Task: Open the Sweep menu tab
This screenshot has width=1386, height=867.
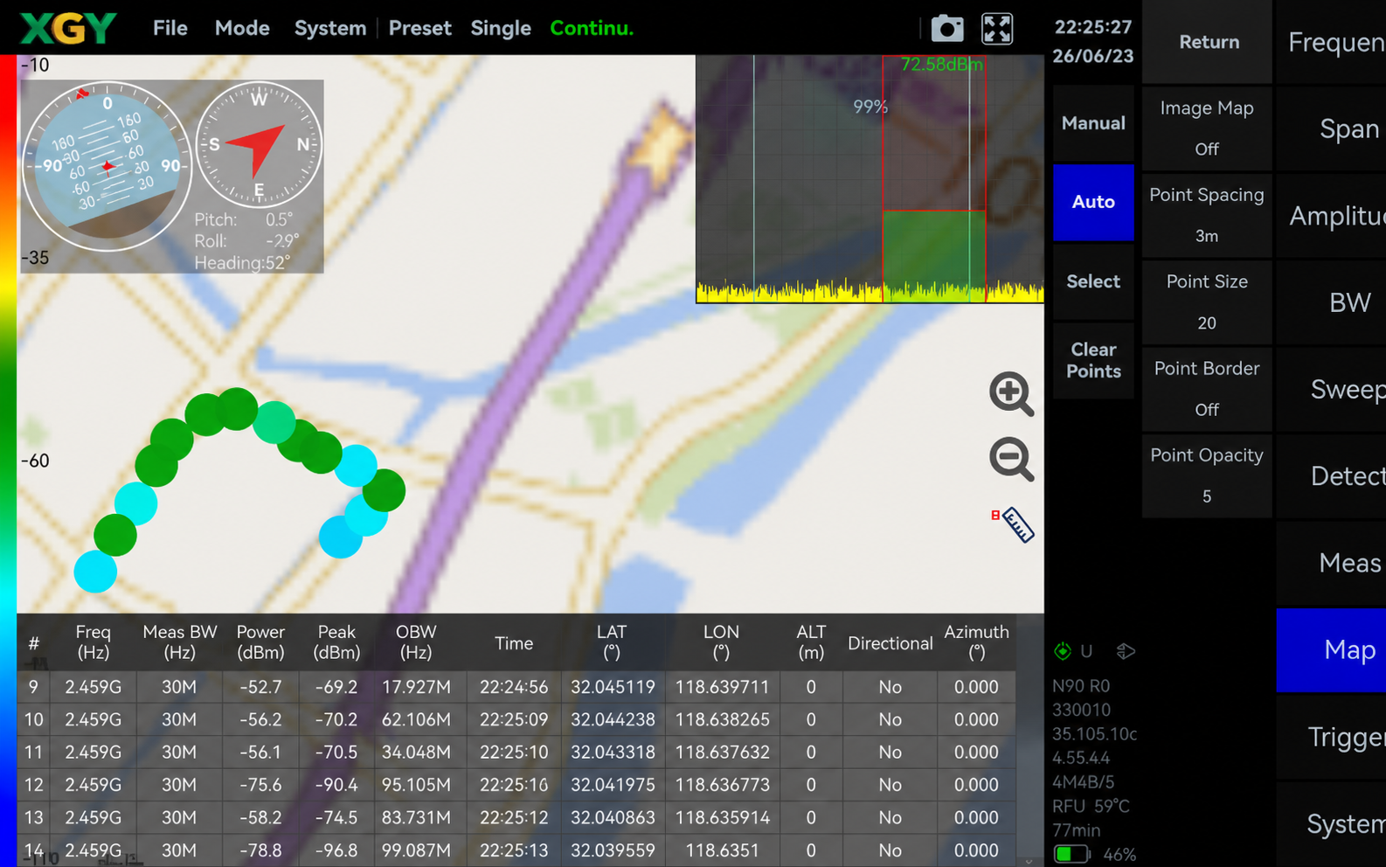Action: click(1331, 389)
